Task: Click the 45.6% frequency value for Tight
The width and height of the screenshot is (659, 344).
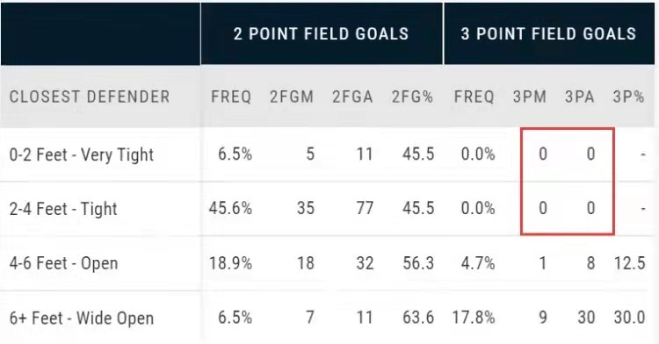Action: [x=231, y=208]
